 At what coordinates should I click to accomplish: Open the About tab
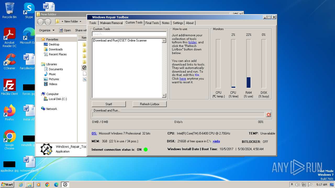190,23
